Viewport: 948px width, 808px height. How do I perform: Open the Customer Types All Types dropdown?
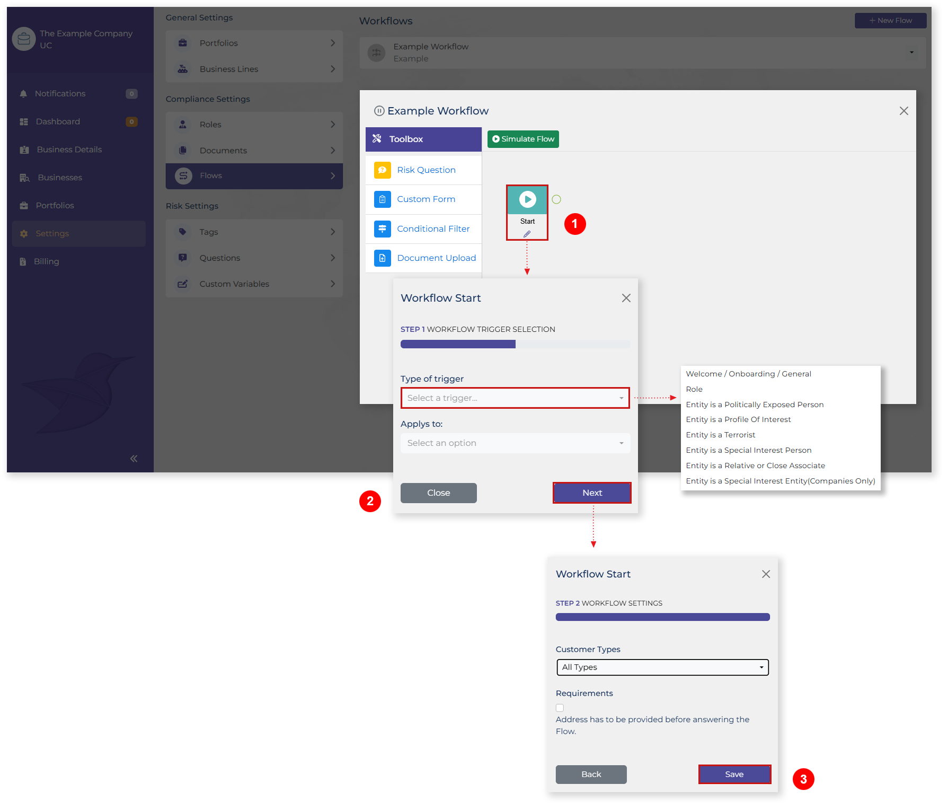coord(662,668)
